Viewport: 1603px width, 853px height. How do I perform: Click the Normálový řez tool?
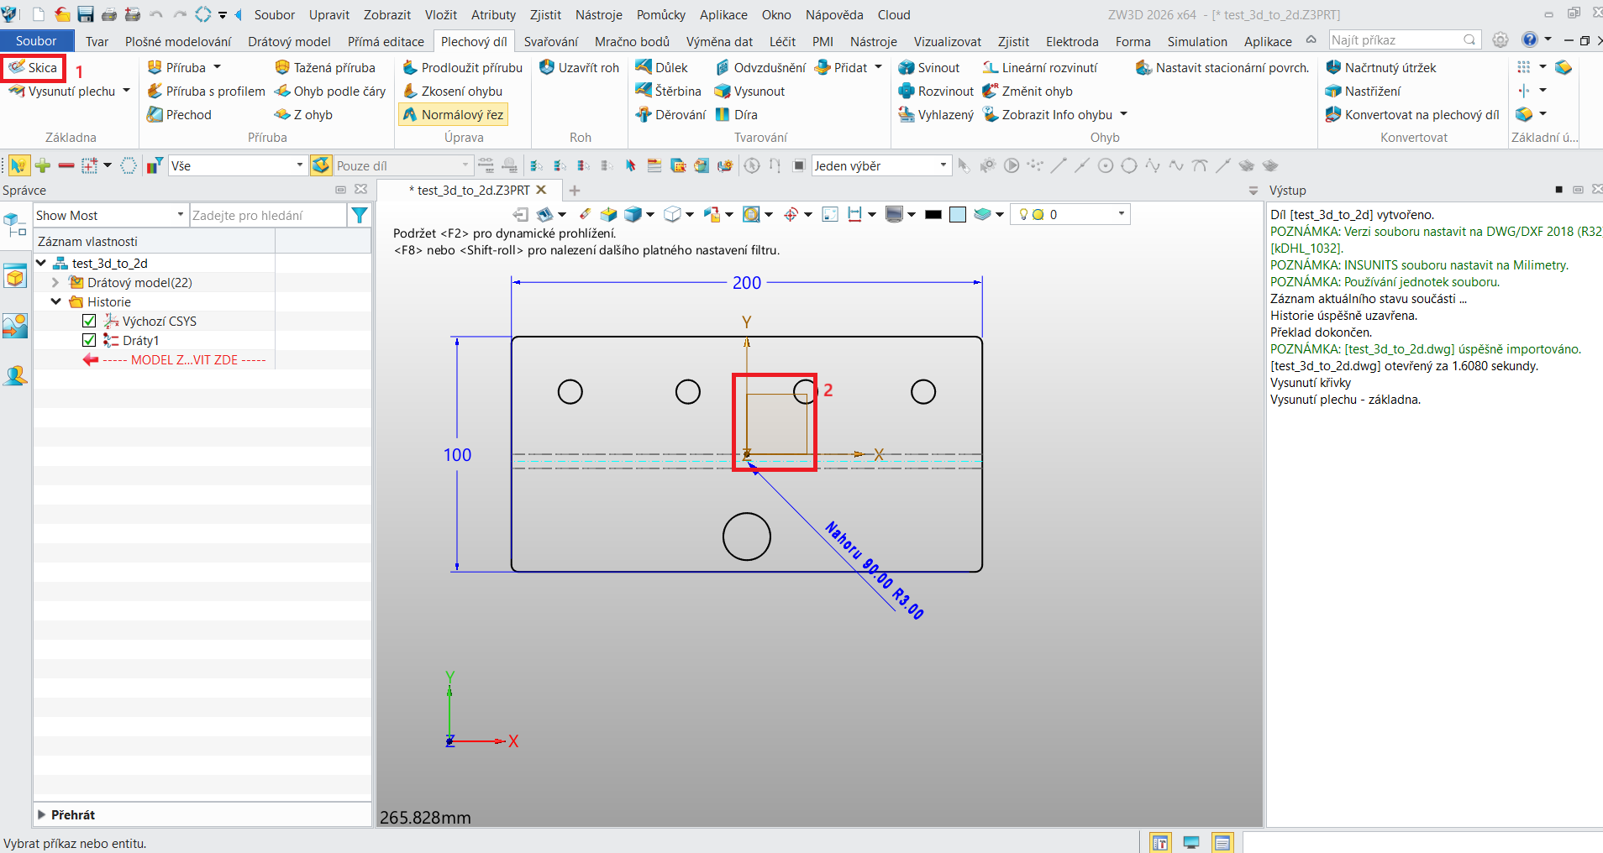(x=453, y=114)
